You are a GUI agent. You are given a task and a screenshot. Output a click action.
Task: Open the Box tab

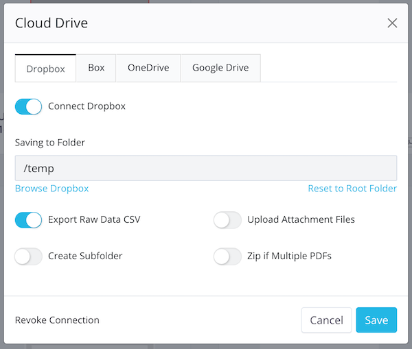[96, 68]
